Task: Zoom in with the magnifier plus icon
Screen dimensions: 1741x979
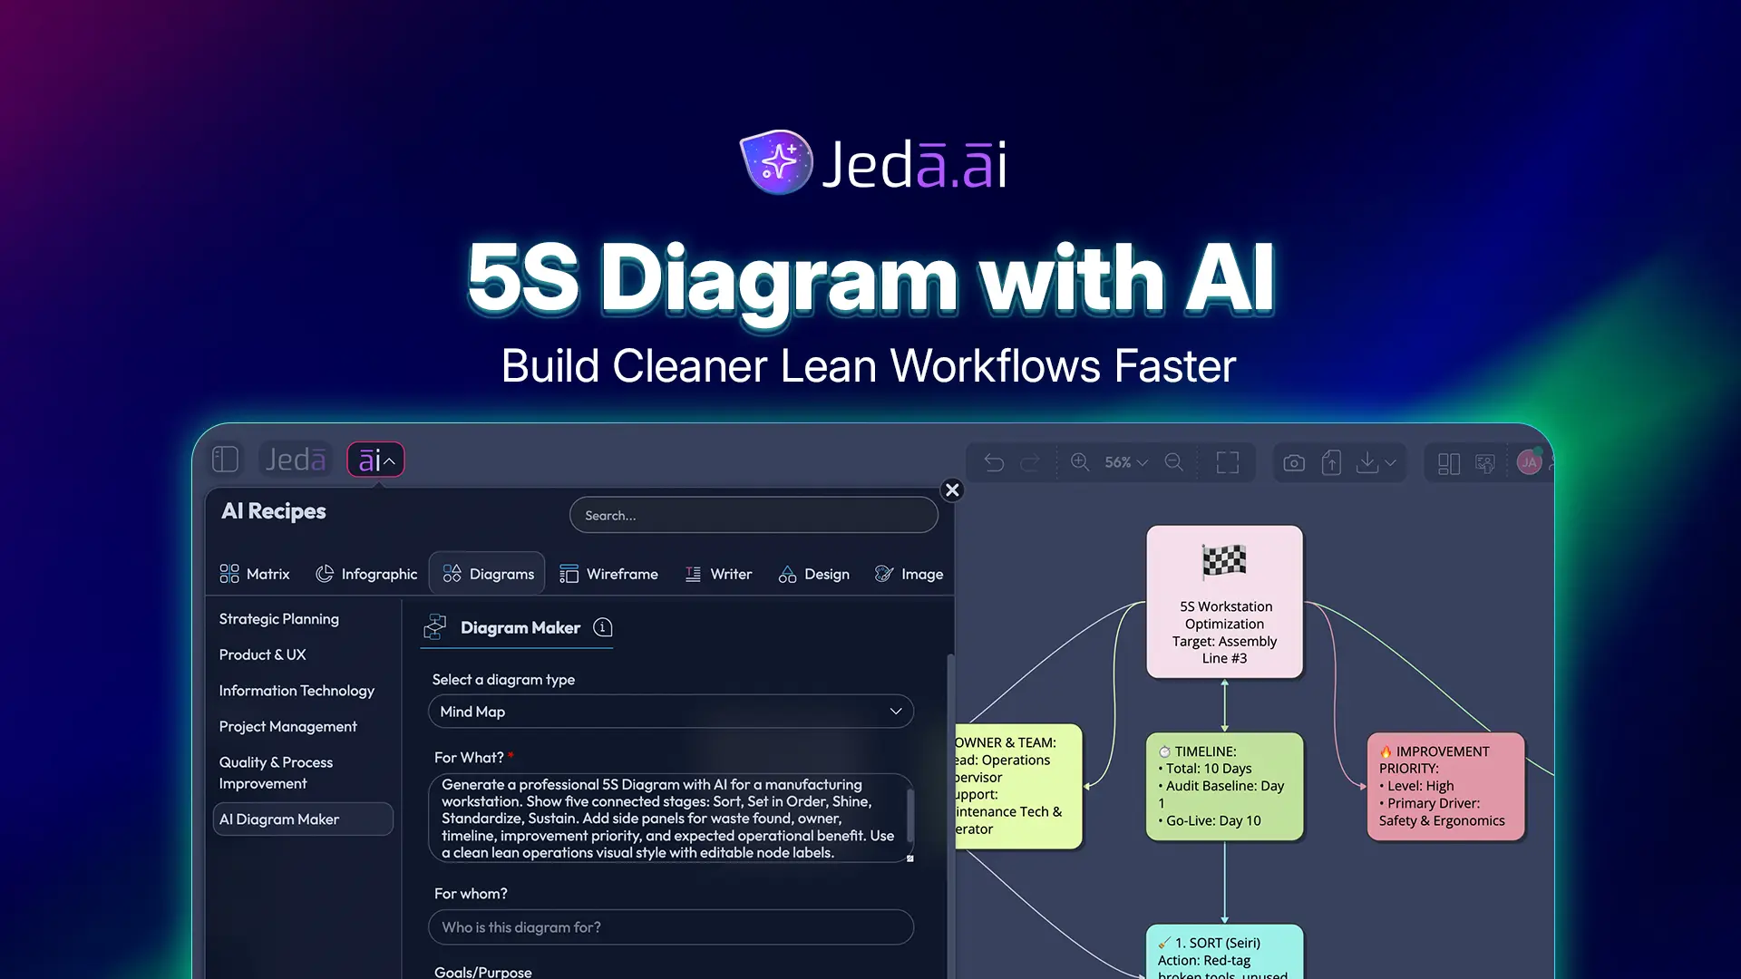Action: (1080, 462)
